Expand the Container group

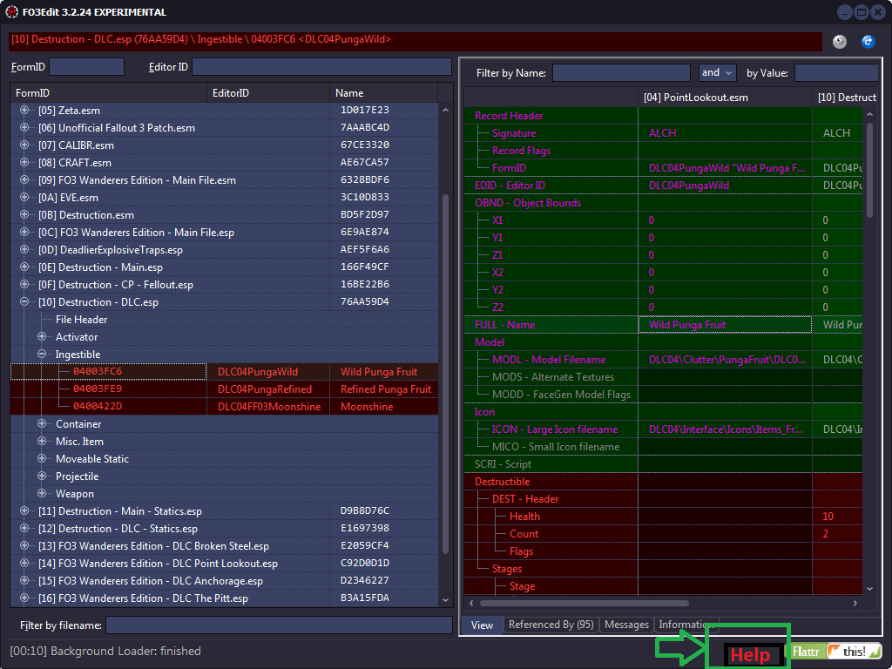42,424
